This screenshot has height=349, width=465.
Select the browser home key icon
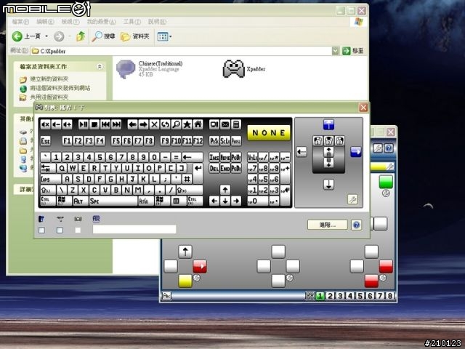coord(198,124)
